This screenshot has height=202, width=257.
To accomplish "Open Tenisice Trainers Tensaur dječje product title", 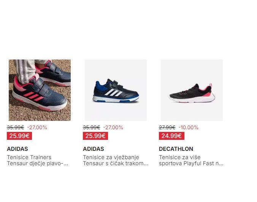I will coord(37,160).
